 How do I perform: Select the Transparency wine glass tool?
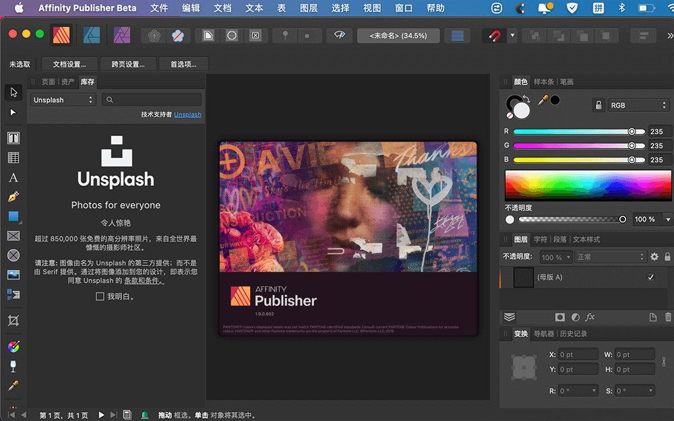point(13,366)
